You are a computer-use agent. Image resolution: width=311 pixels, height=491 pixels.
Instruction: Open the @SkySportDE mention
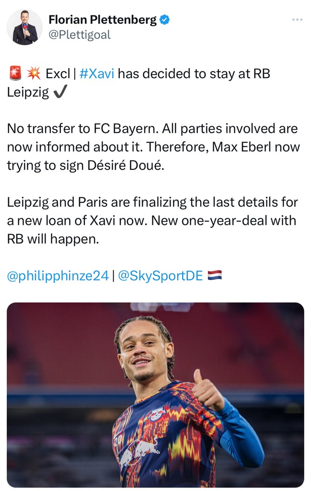click(160, 277)
